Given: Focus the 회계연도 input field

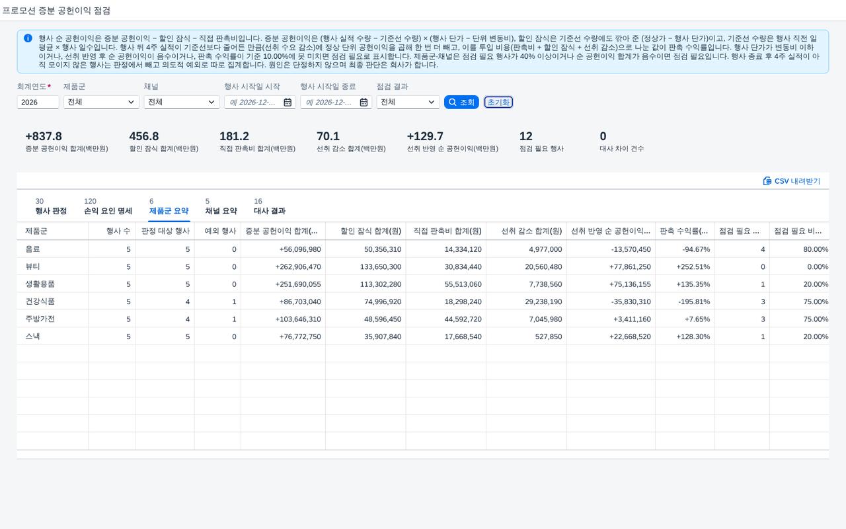Looking at the screenshot, I should pyautogui.click(x=38, y=102).
